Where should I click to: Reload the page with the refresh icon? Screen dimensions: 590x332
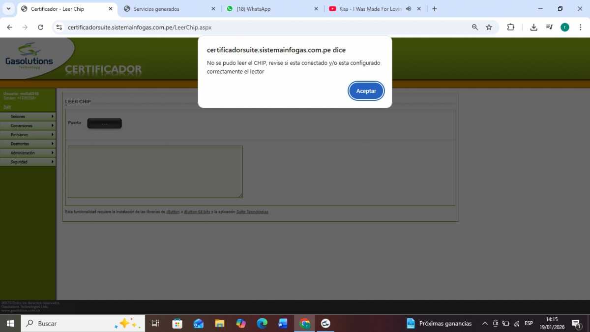(x=41, y=28)
